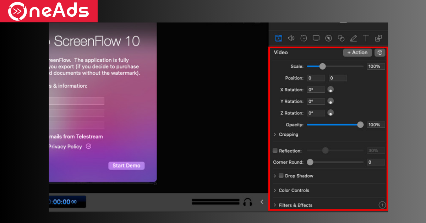The width and height of the screenshot is (426, 223).
Task: Click the top input field in demo dialog
Action: (77, 101)
